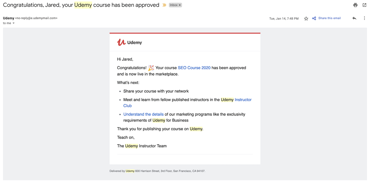Click the date Tue, Jan 14, 7:48 PM
Viewport: 371px width, 184px height.
pyautogui.click(x=284, y=19)
